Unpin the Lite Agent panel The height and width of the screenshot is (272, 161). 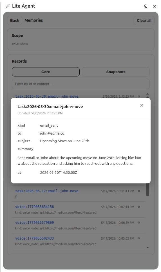[146, 6]
